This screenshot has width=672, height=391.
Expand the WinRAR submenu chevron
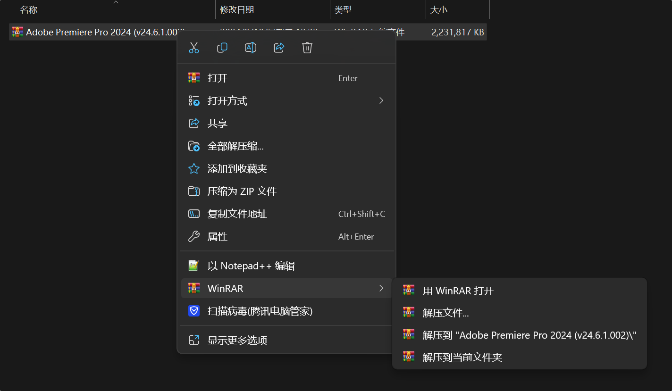coord(381,288)
